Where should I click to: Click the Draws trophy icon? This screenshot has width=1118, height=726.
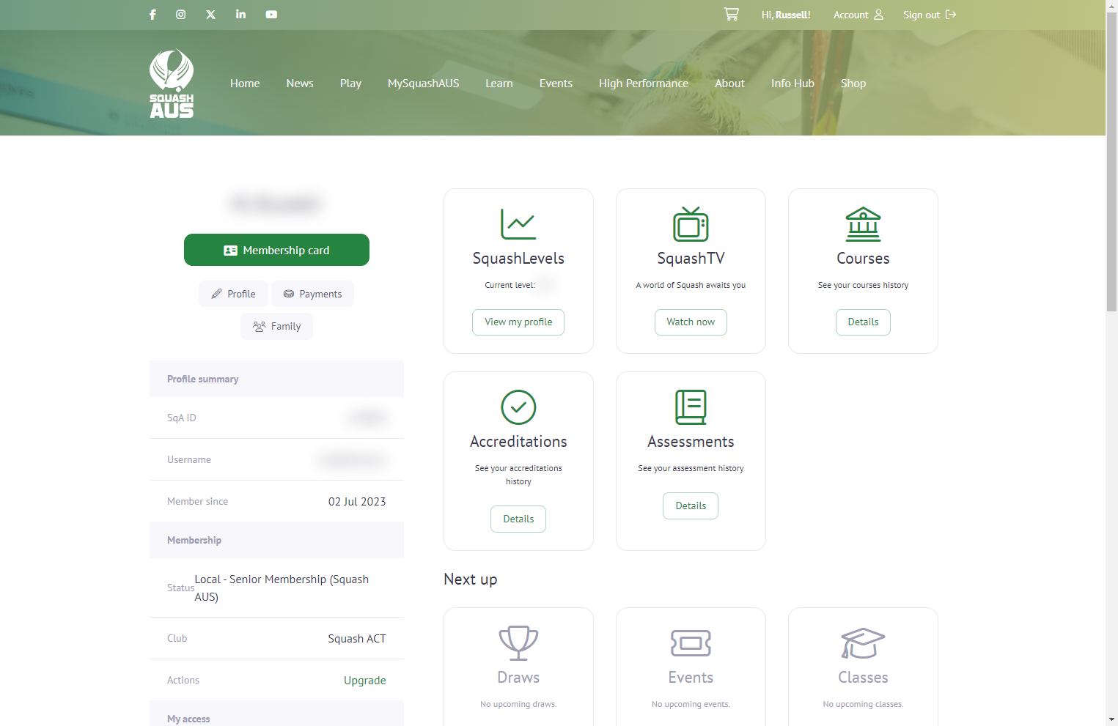click(x=518, y=643)
